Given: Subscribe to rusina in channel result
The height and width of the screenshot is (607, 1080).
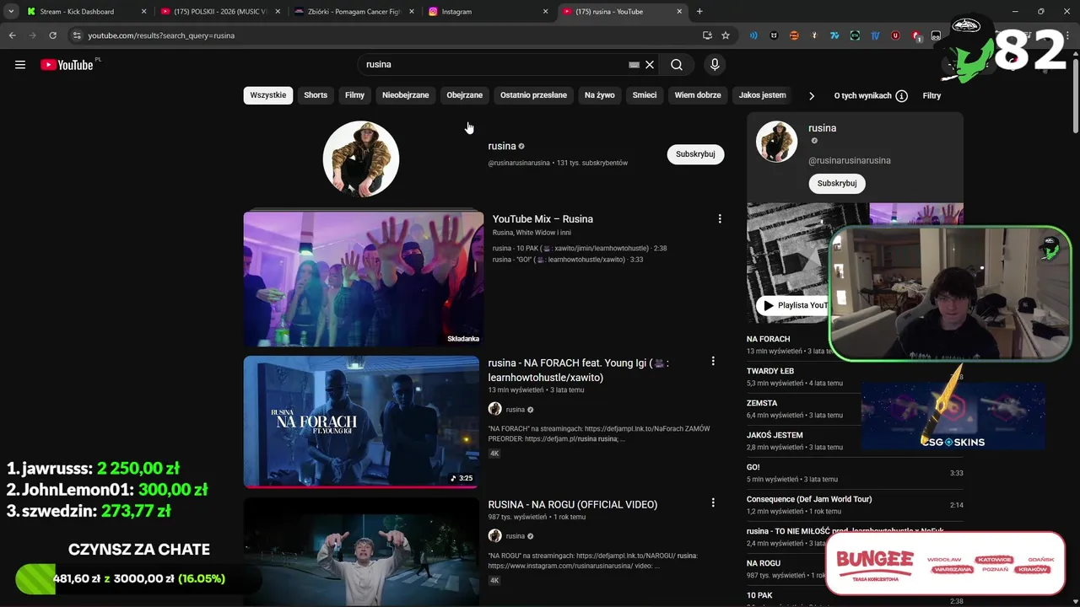Looking at the screenshot, I should point(695,154).
